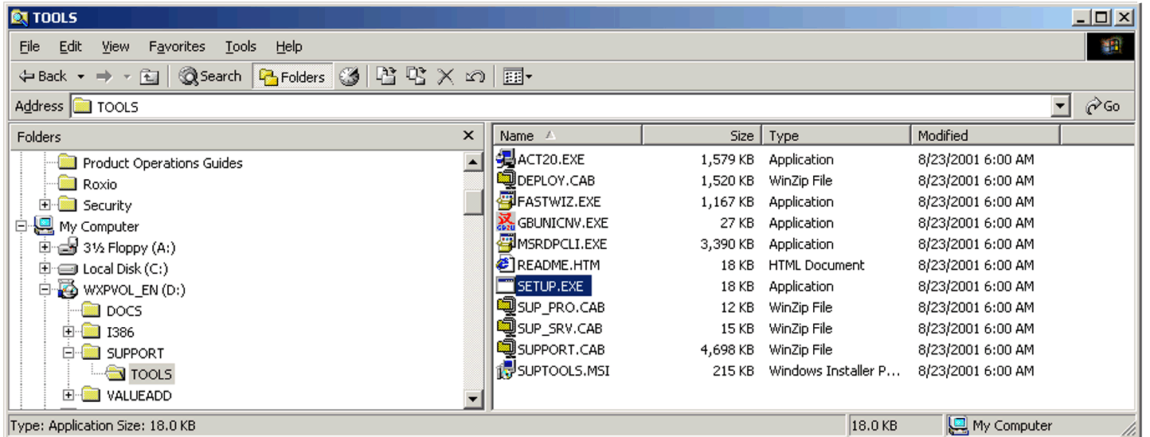Click the Forward arrow button
1150x437 pixels.
point(104,76)
